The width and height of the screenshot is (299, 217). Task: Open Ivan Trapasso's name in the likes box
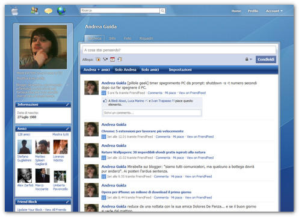[x=161, y=101]
